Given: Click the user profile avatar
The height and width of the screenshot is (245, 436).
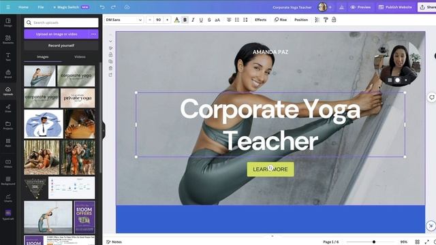Looking at the screenshot, I should tap(322, 7).
